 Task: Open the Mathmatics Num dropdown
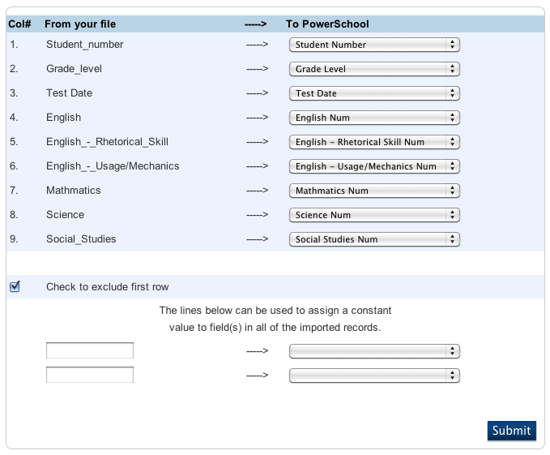tap(374, 191)
